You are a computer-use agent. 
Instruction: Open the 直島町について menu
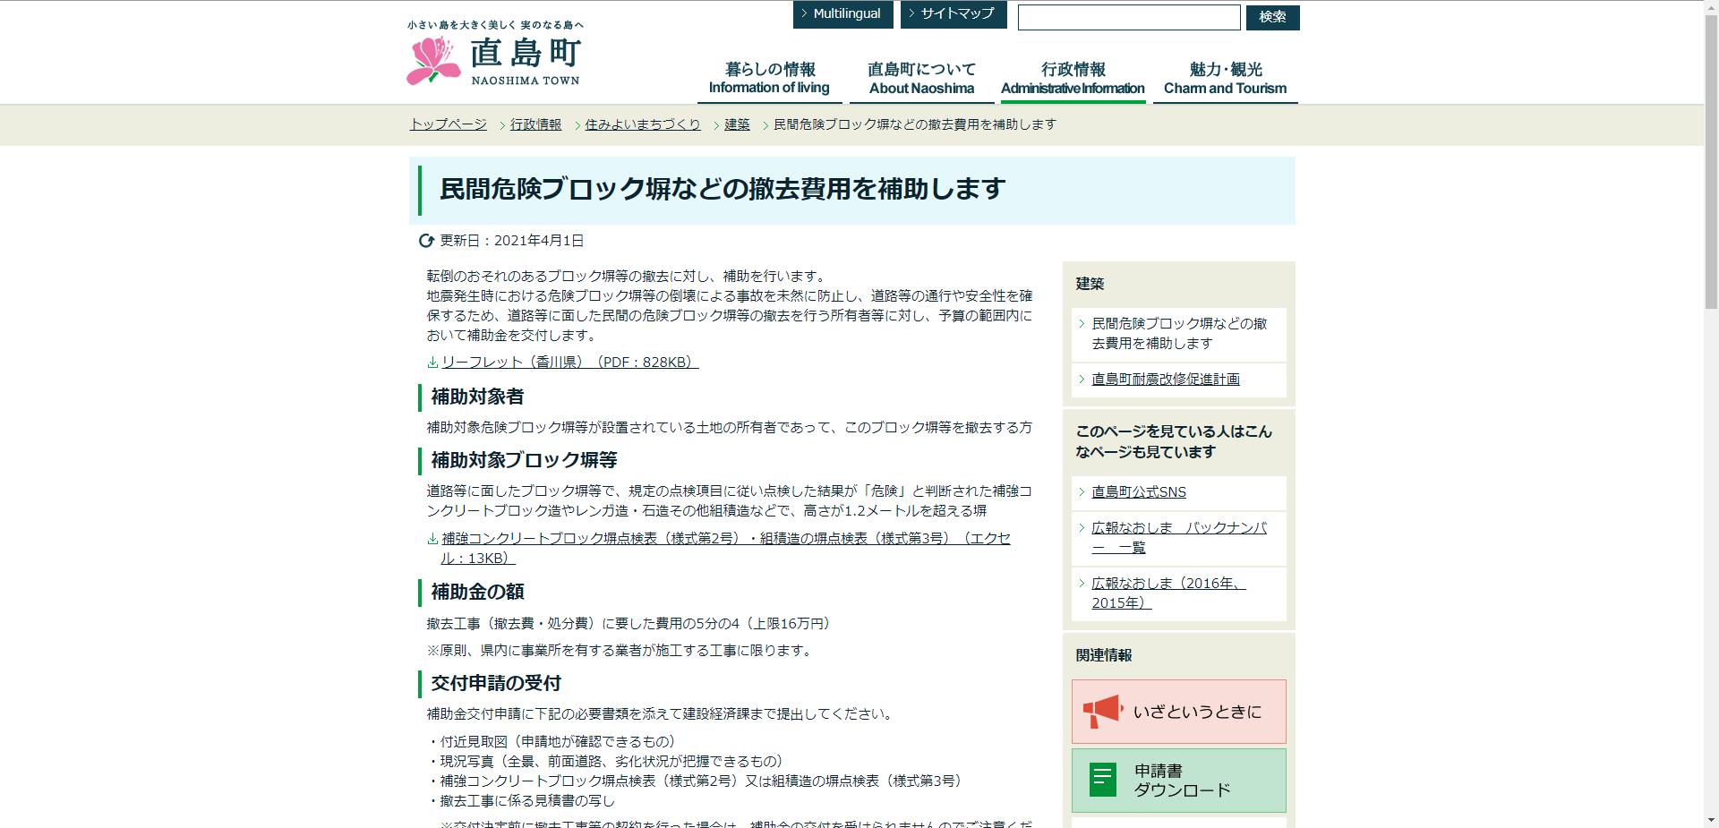(x=920, y=76)
